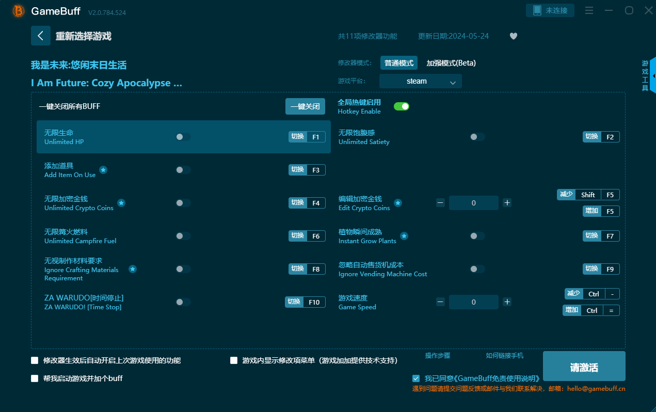
Task: Check show in-game modifier menu checkbox
Action: pos(234,360)
